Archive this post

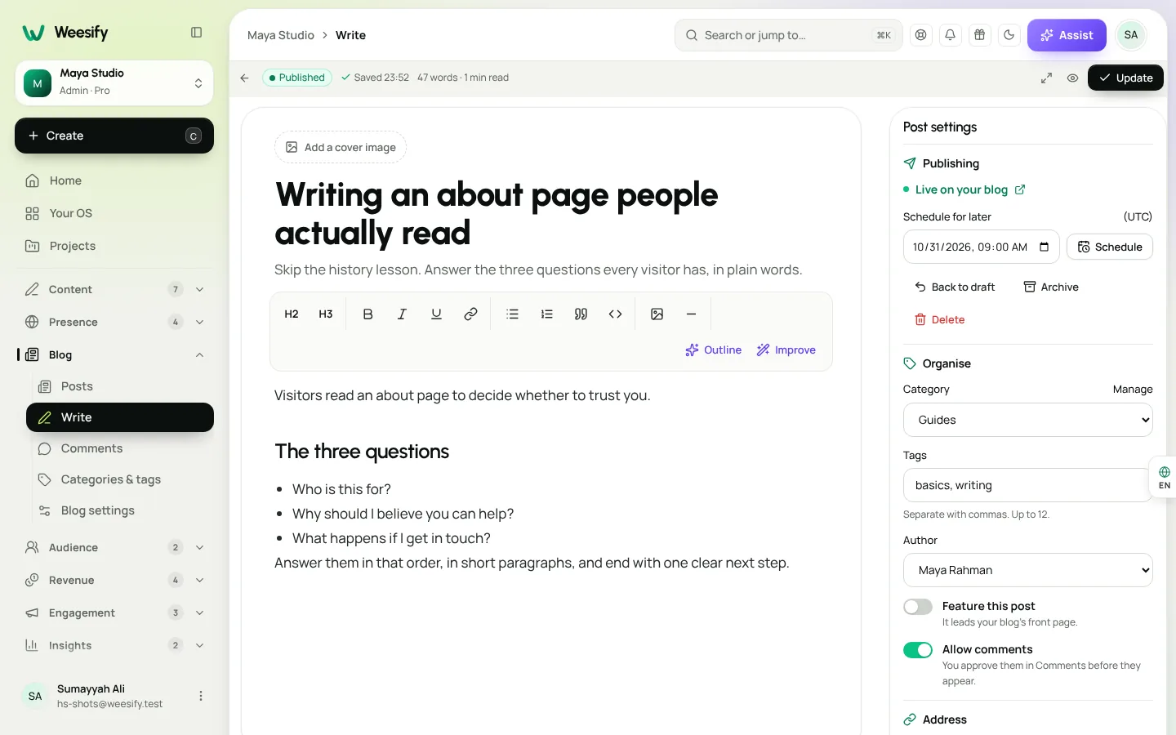1051,287
